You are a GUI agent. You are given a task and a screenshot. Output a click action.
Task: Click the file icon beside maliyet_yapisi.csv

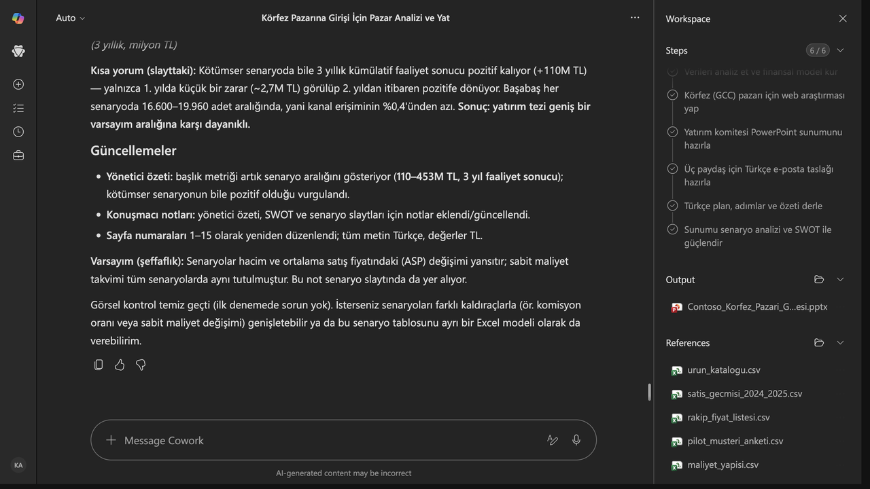point(676,465)
